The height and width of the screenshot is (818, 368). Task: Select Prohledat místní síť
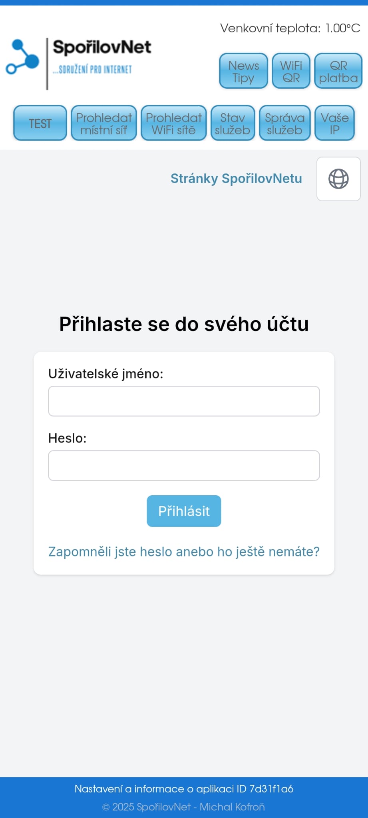(104, 123)
